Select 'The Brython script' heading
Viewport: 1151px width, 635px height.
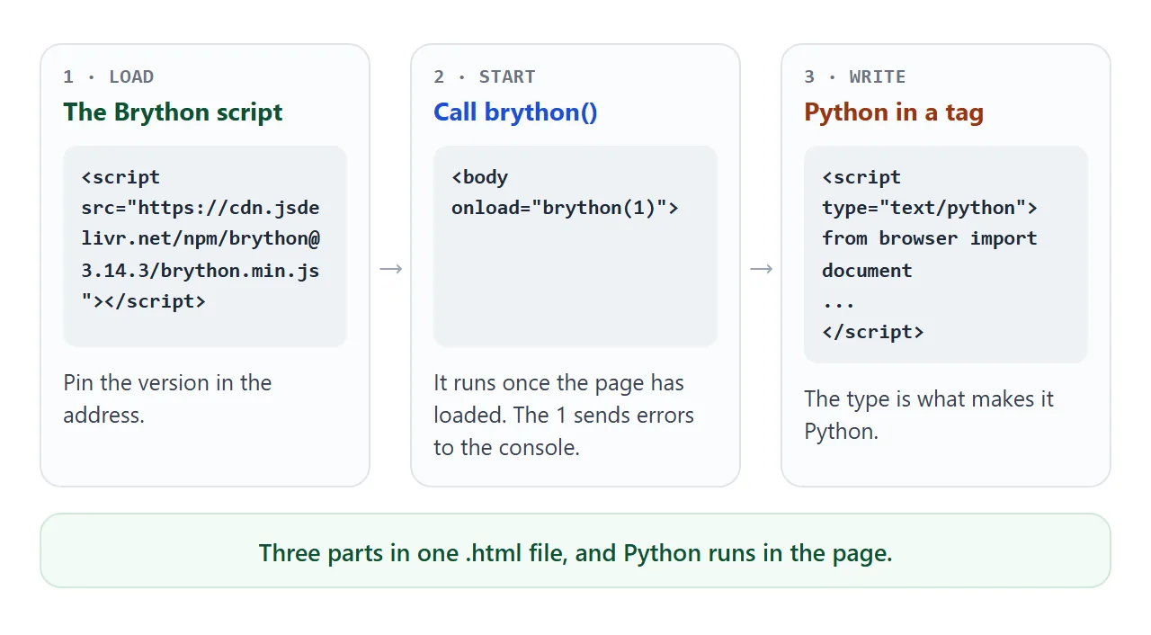173,112
